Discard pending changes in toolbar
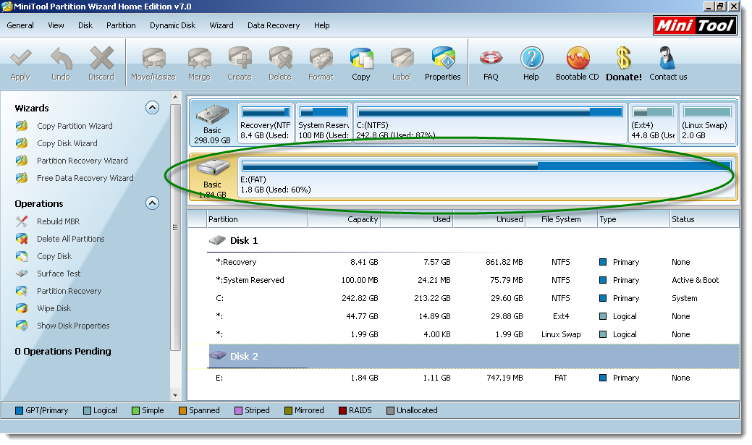Image resolution: width=752 pixels, height=445 pixels. point(101,64)
